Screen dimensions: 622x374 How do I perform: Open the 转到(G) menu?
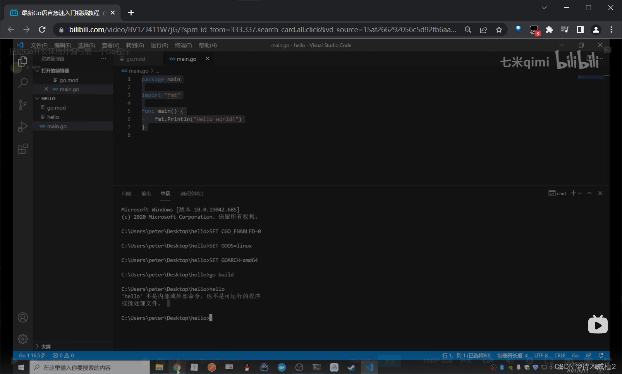(135, 45)
